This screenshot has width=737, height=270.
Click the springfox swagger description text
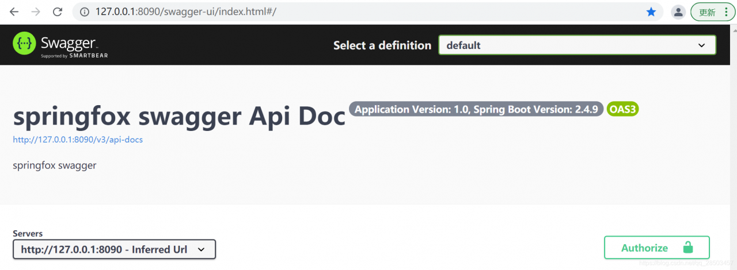coord(55,165)
